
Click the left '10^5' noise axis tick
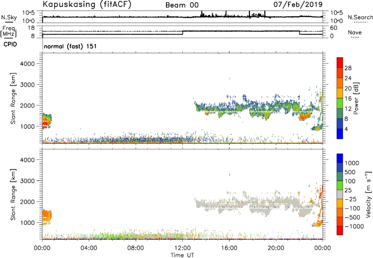coord(28,13)
